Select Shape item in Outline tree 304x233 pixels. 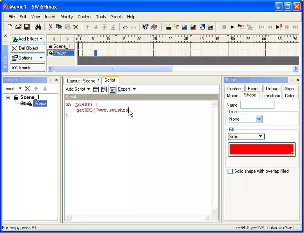pos(40,103)
